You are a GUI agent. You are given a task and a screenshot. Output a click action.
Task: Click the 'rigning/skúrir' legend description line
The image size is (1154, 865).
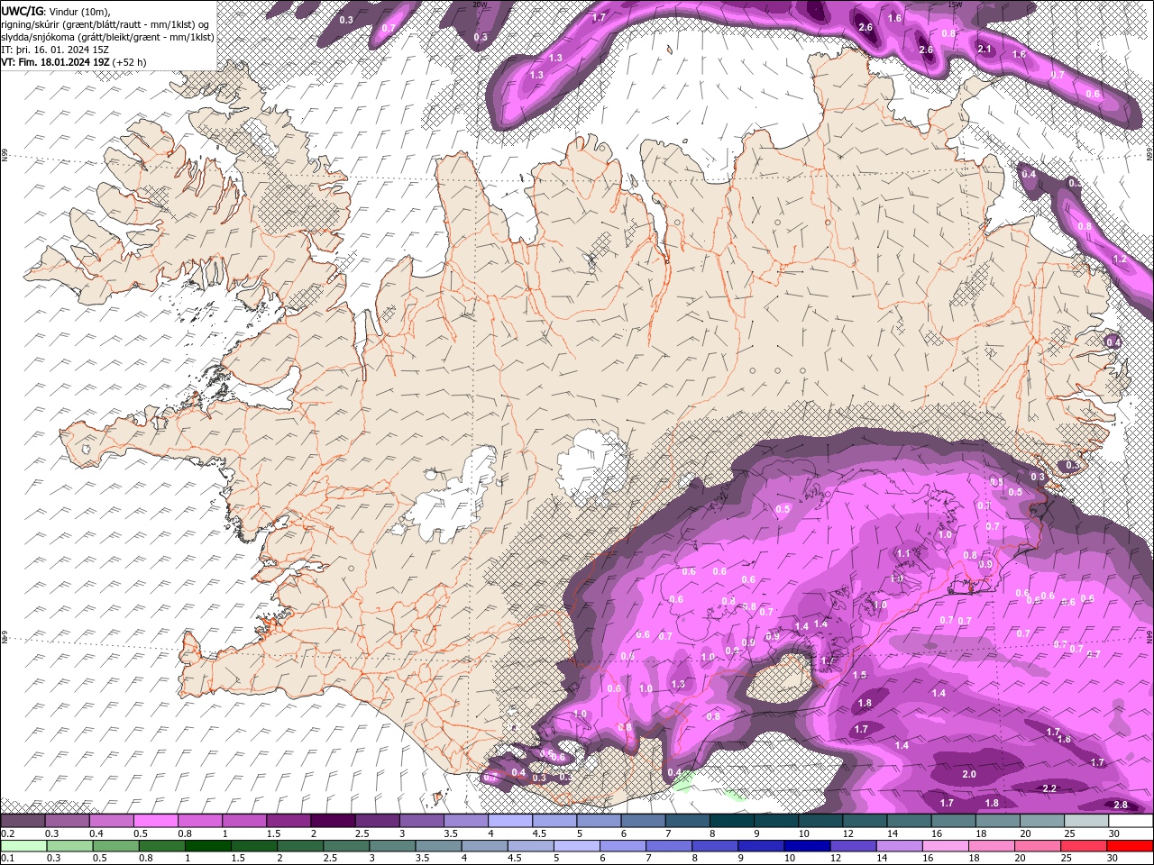(105, 24)
